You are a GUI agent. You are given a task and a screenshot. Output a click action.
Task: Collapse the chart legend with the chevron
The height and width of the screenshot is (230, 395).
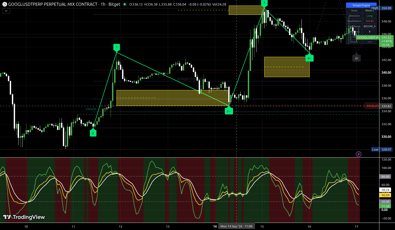pos(6,11)
